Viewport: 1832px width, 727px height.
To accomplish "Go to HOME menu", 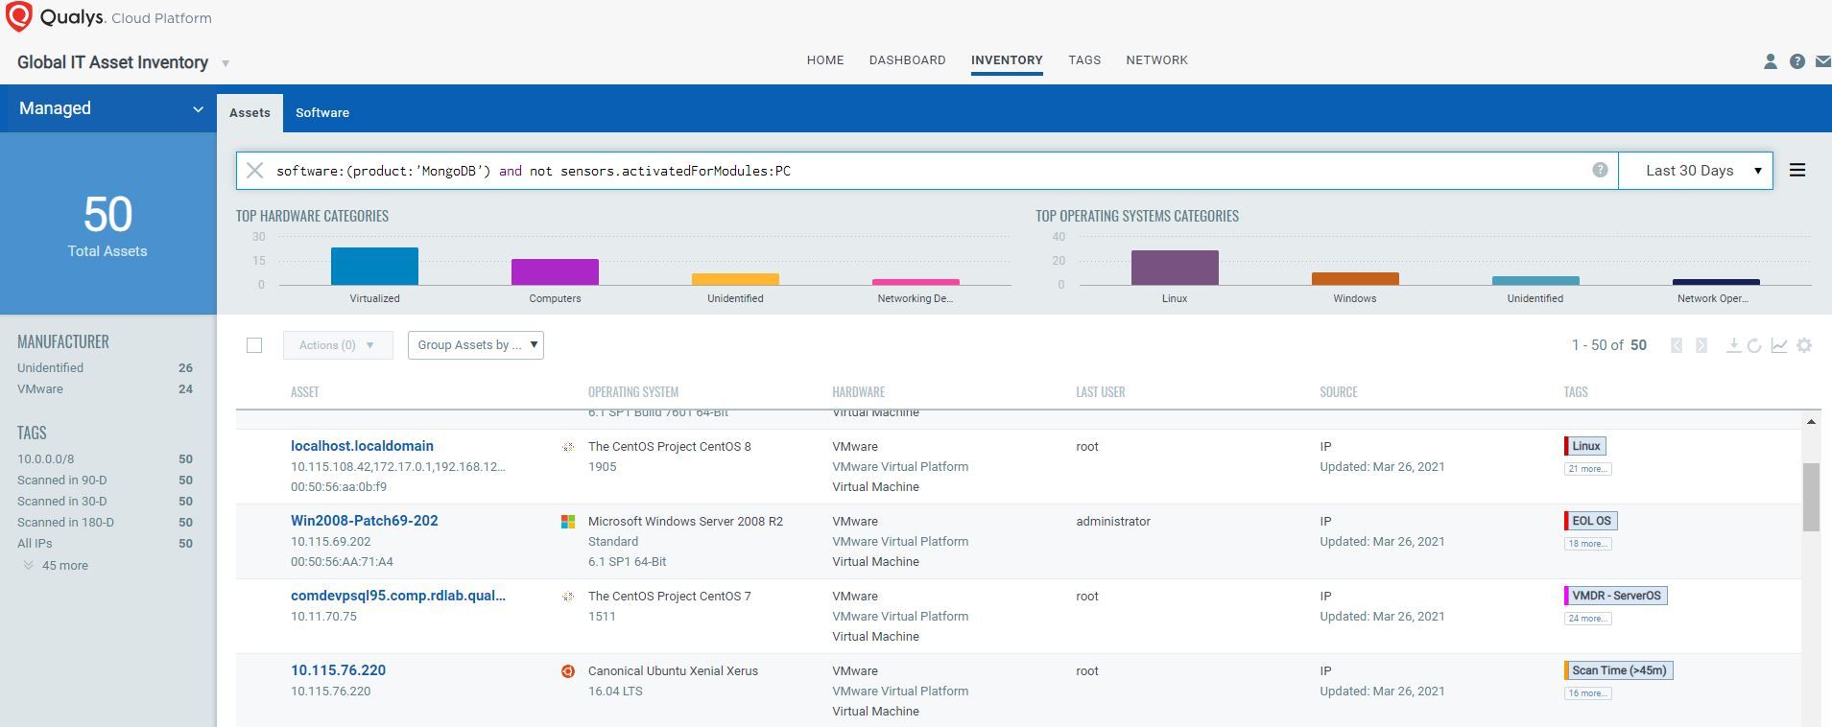I will tap(825, 59).
